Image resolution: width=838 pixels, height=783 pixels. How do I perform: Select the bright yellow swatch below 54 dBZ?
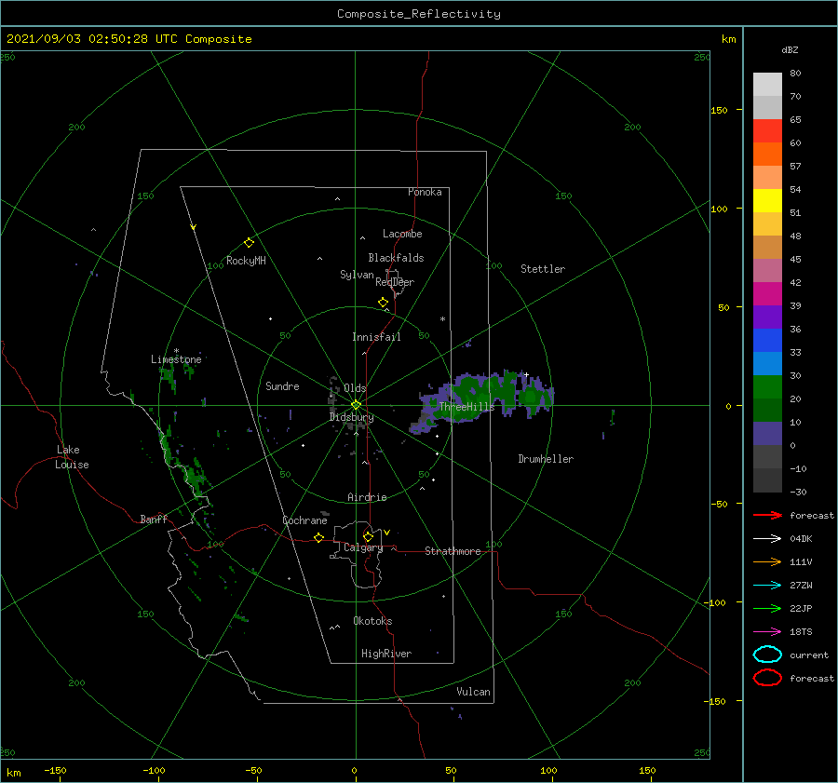coord(767,201)
